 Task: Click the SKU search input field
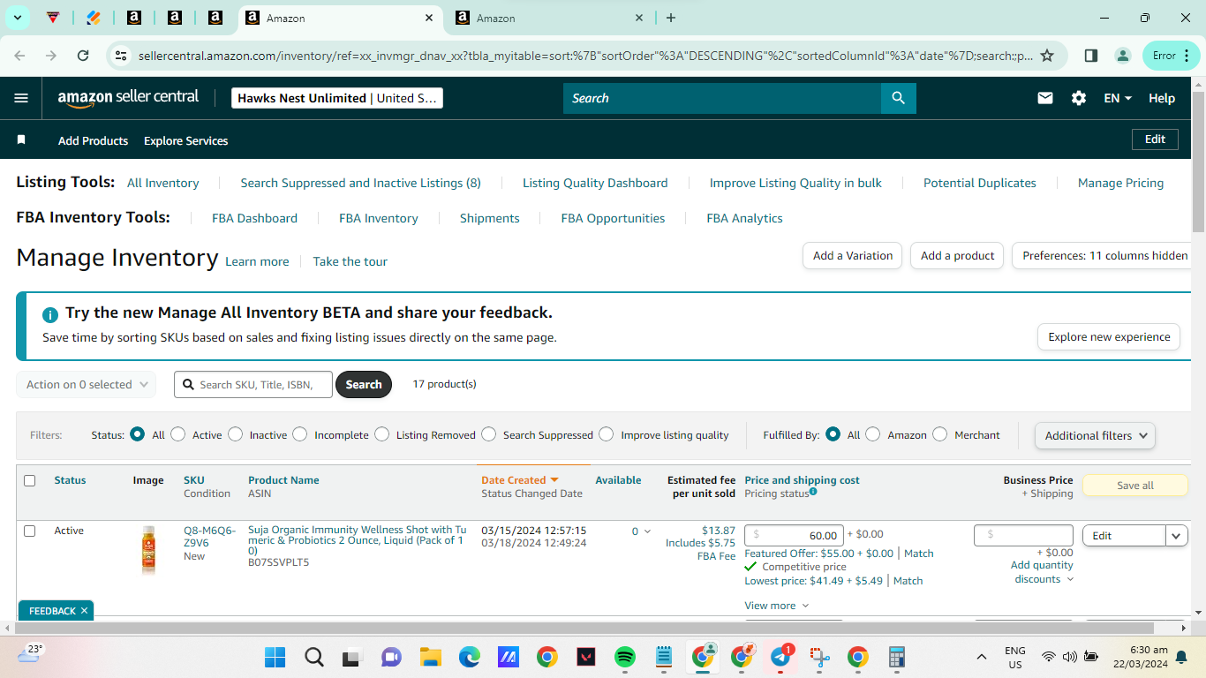(x=253, y=385)
